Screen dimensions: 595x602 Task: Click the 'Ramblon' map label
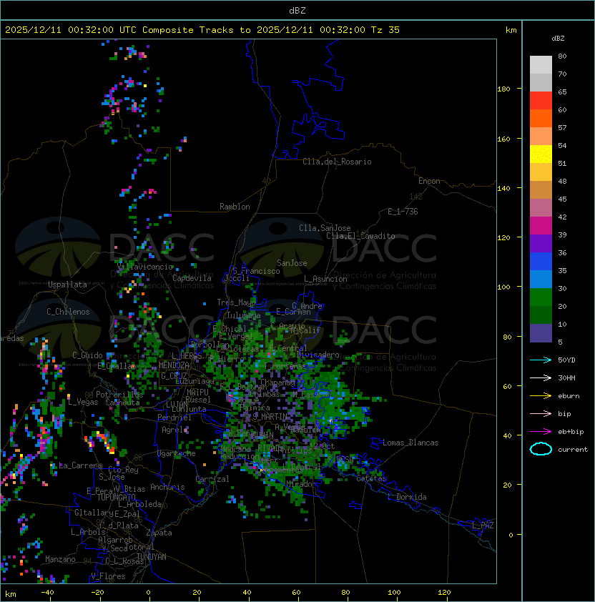tap(235, 207)
